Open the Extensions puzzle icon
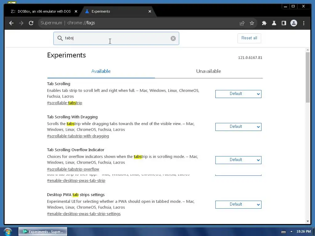 264,23
